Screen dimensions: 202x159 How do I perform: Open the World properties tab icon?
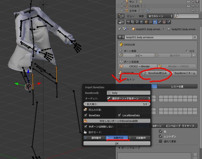tap(141, 22)
